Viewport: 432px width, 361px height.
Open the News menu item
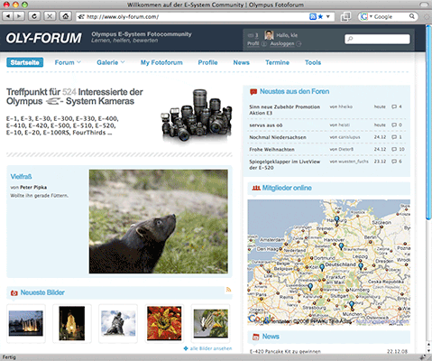pyautogui.click(x=241, y=62)
